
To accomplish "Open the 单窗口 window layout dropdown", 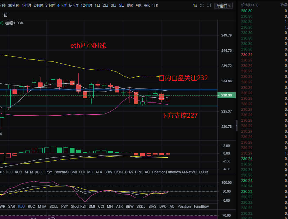I will 223,6.
